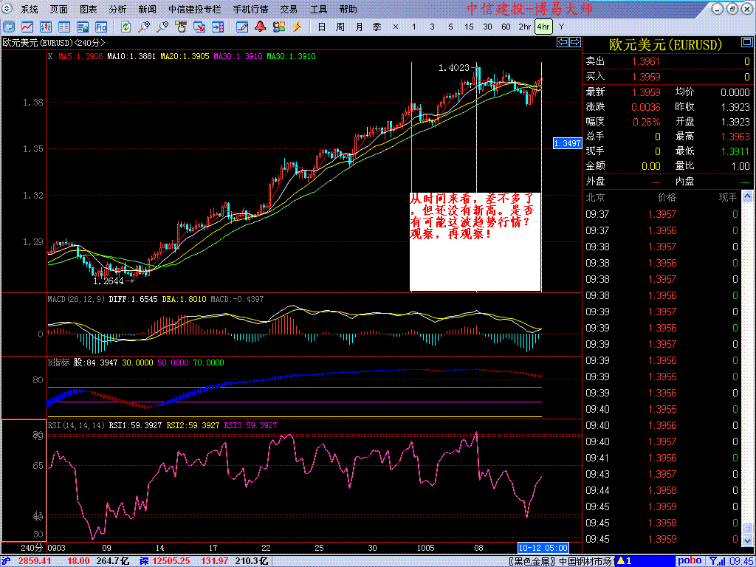This screenshot has width=756, height=567.
Task: Go to previous chart with left arrow
Action: pyautogui.click(x=562, y=42)
